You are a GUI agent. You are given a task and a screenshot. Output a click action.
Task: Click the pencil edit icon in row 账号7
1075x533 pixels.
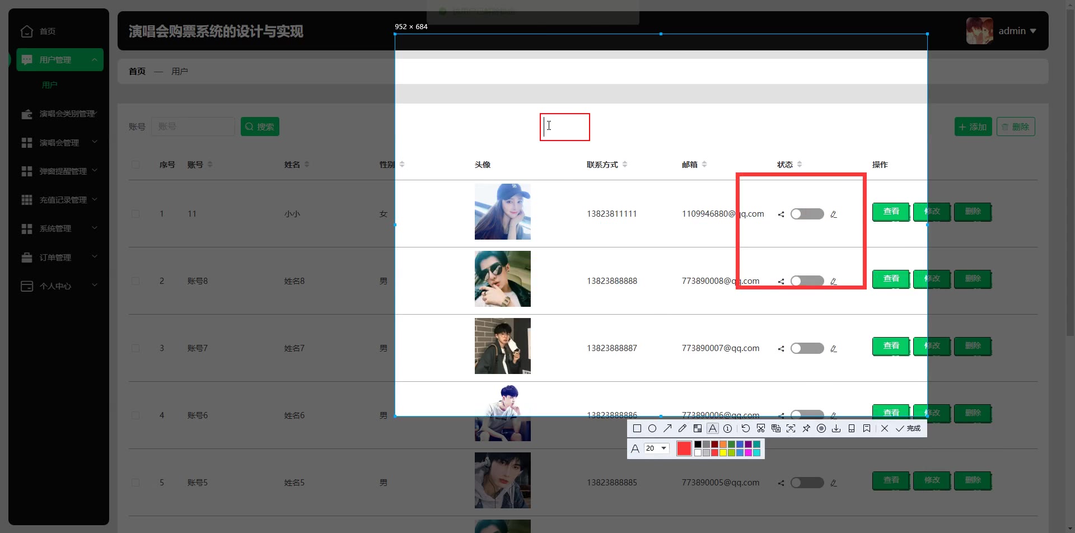834,349
